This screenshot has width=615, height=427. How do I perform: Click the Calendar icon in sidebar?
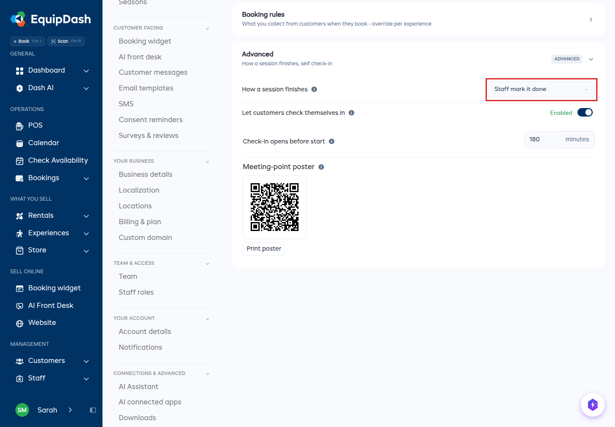click(x=20, y=143)
